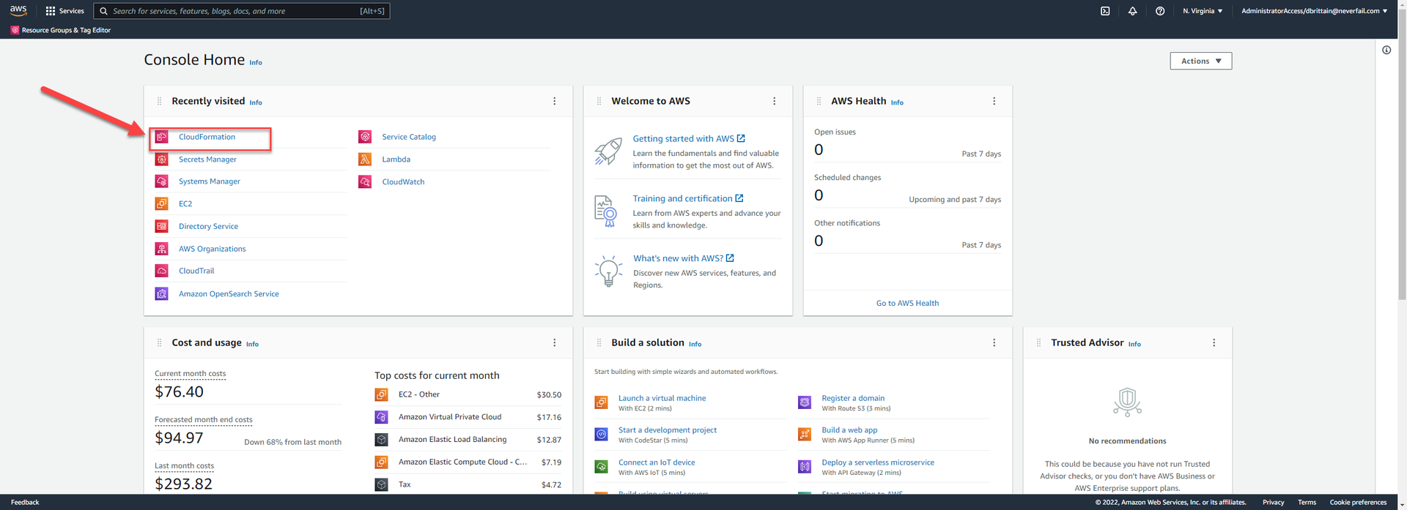Open the notifications bell

[x=1132, y=11]
